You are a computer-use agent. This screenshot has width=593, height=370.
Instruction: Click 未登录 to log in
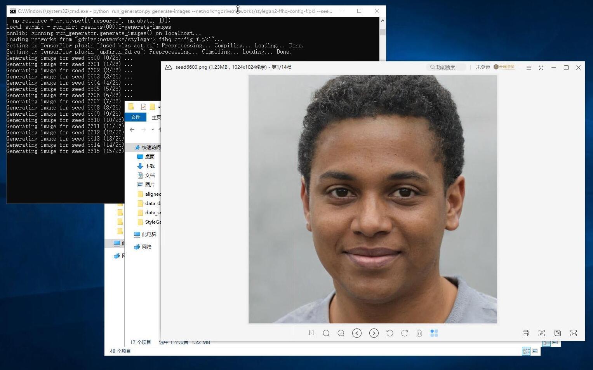[x=483, y=67]
